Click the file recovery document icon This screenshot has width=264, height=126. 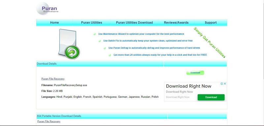pyautogui.click(x=69, y=44)
